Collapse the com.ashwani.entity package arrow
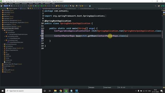The width and height of the screenshot is (165, 93). (x=5, y=36)
